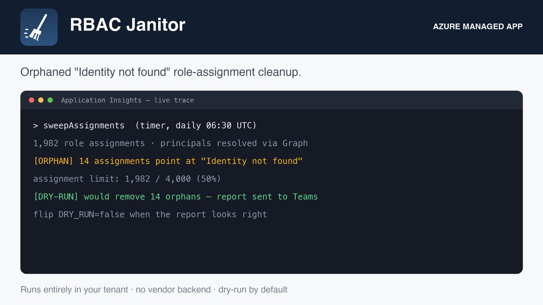Click the "[ORPHAN] 14 assignments" warning line

[x=168, y=161]
